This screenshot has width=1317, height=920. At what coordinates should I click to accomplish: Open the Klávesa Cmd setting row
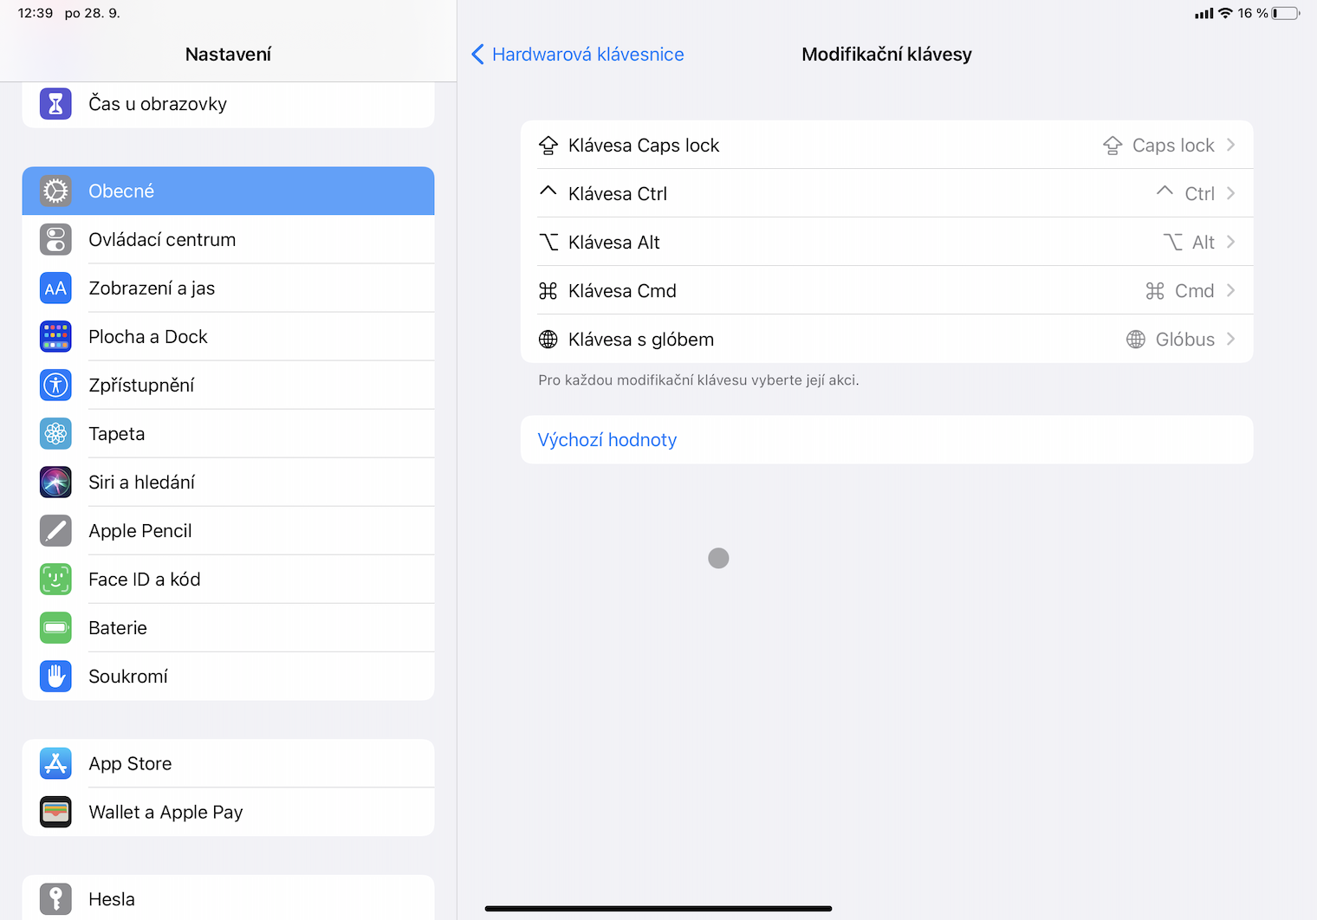click(886, 291)
